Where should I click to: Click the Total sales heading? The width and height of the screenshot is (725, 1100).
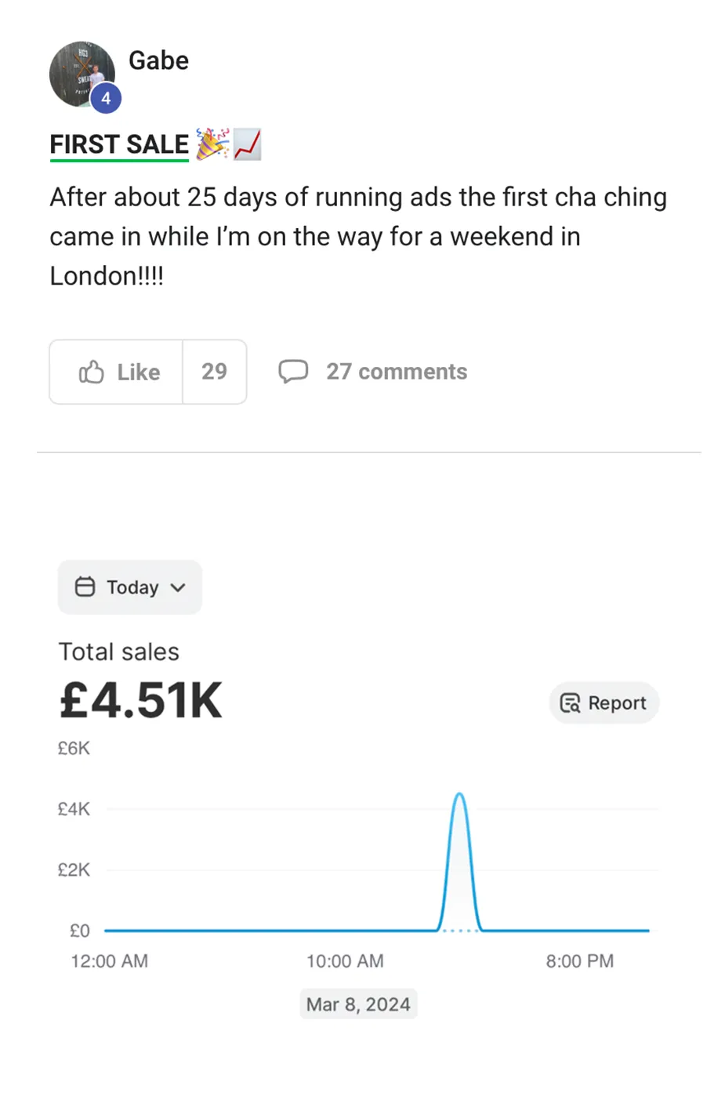pyautogui.click(x=119, y=652)
